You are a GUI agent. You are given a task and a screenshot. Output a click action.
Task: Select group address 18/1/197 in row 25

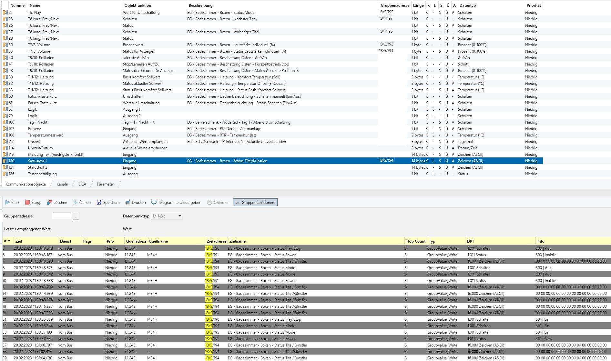click(x=386, y=18)
